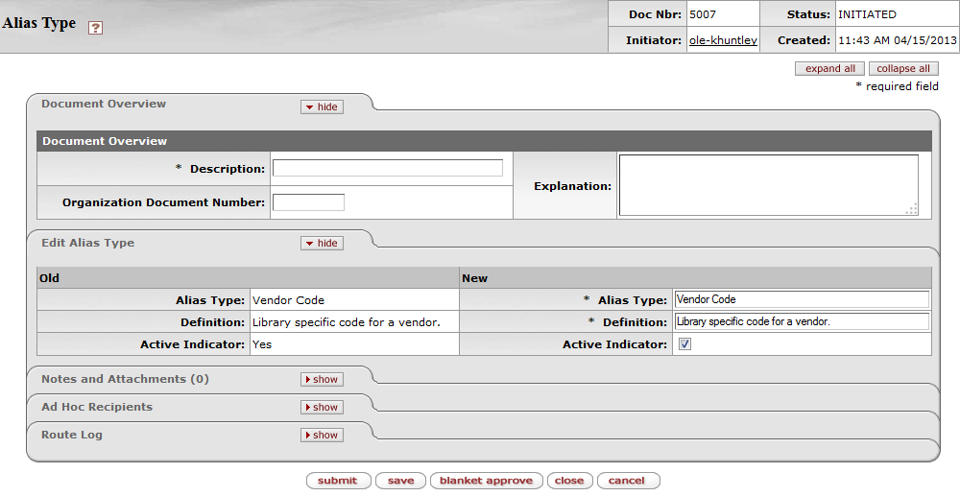Click the Description input field
The width and height of the screenshot is (960, 496).
pos(387,169)
